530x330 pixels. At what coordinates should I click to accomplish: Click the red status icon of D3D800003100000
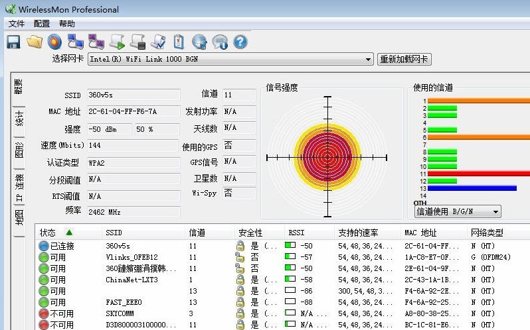(x=44, y=325)
